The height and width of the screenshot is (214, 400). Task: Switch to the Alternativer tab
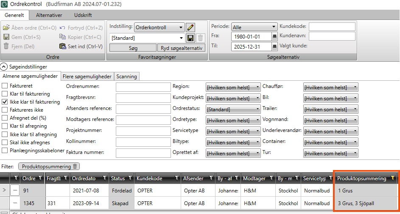pos(49,15)
